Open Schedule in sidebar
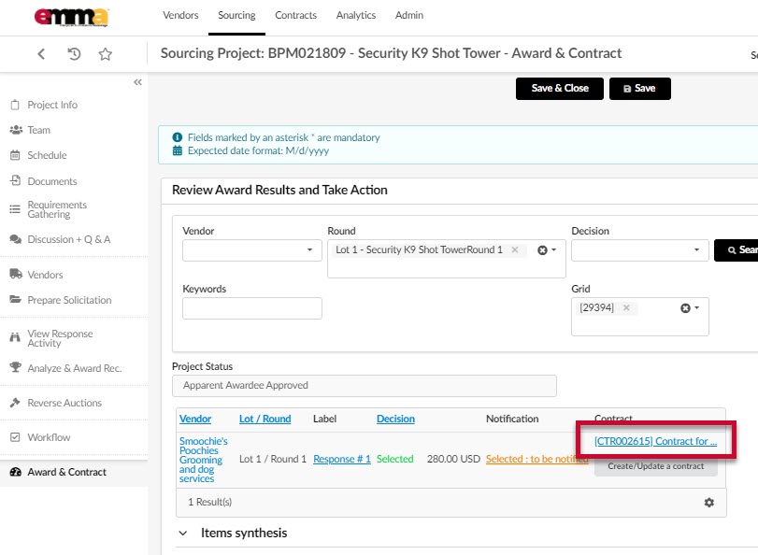 47,155
